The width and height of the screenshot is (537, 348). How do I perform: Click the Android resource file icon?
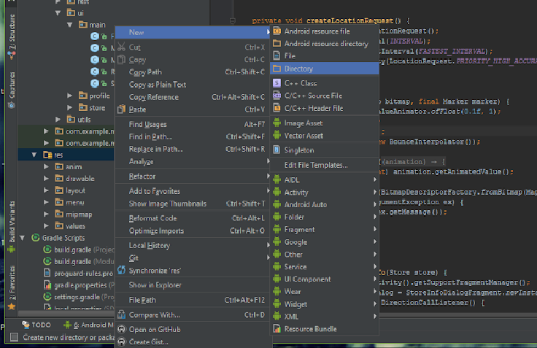(277, 31)
